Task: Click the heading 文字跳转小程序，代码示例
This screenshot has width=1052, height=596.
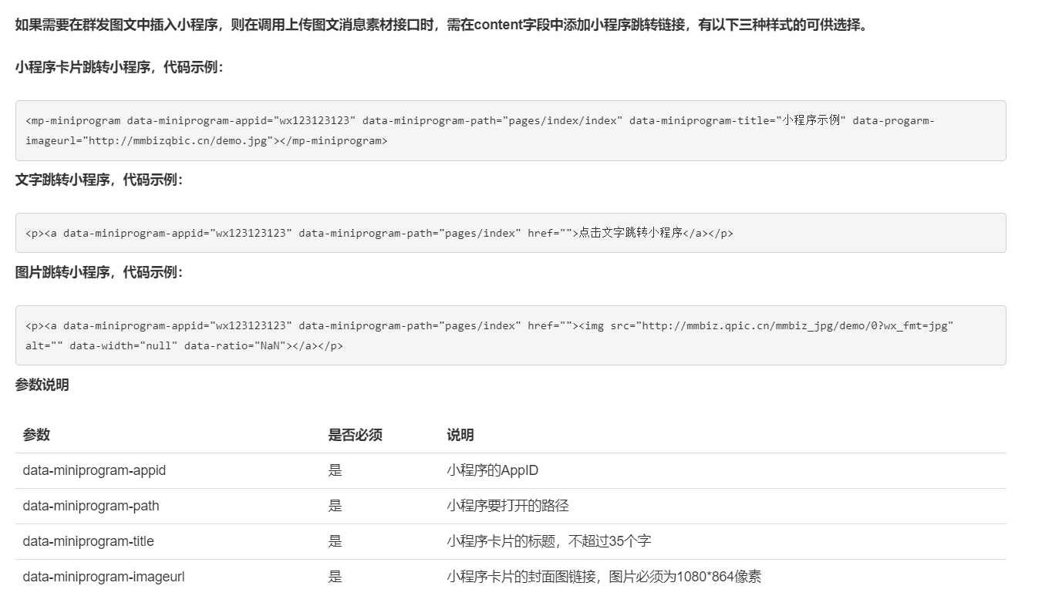Action: 99,180
